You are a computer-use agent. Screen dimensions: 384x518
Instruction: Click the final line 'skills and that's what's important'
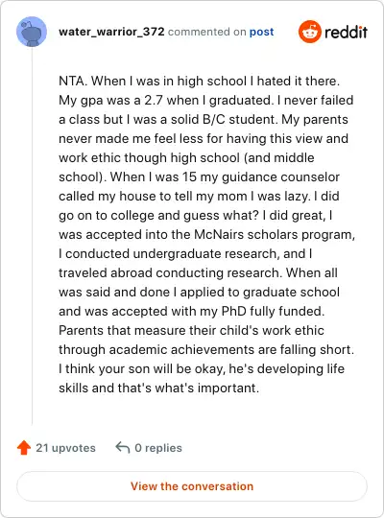[x=158, y=388]
